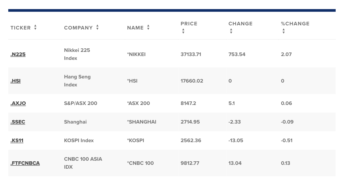
Task: Open the .HSI ticker link
Action: (16, 81)
